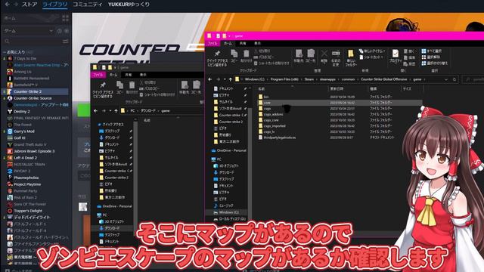Click the red X Delete icon in the front Explorer ribbon
This screenshot has height=272, width=484.
click(x=324, y=54)
